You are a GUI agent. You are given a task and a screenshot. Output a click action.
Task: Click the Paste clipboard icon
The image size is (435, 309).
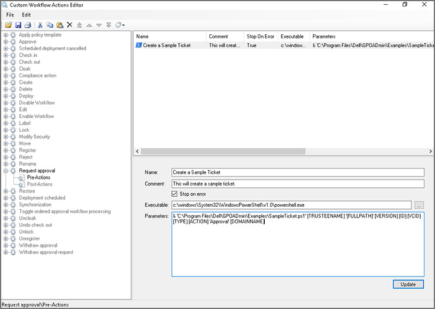[x=60, y=25]
